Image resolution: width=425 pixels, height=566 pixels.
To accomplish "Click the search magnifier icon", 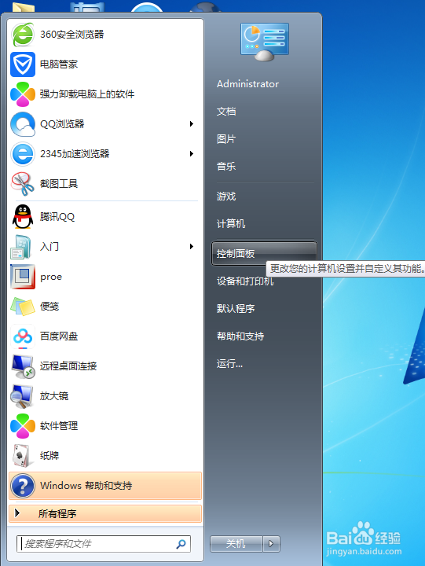I will (x=181, y=544).
